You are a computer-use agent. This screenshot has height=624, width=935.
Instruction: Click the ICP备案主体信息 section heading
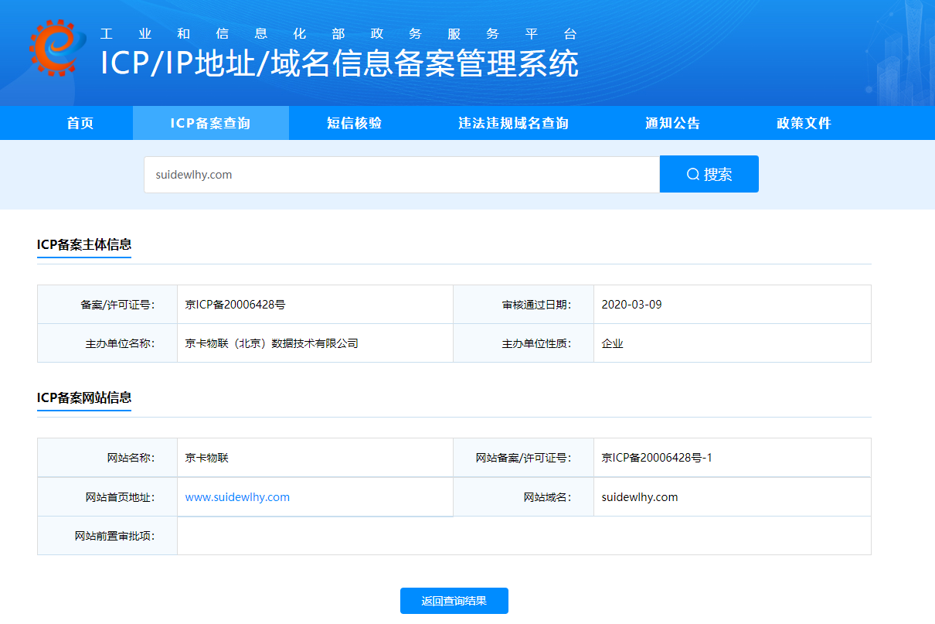pyautogui.click(x=84, y=245)
